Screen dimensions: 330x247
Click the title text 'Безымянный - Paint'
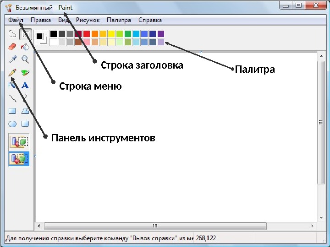click(x=44, y=8)
